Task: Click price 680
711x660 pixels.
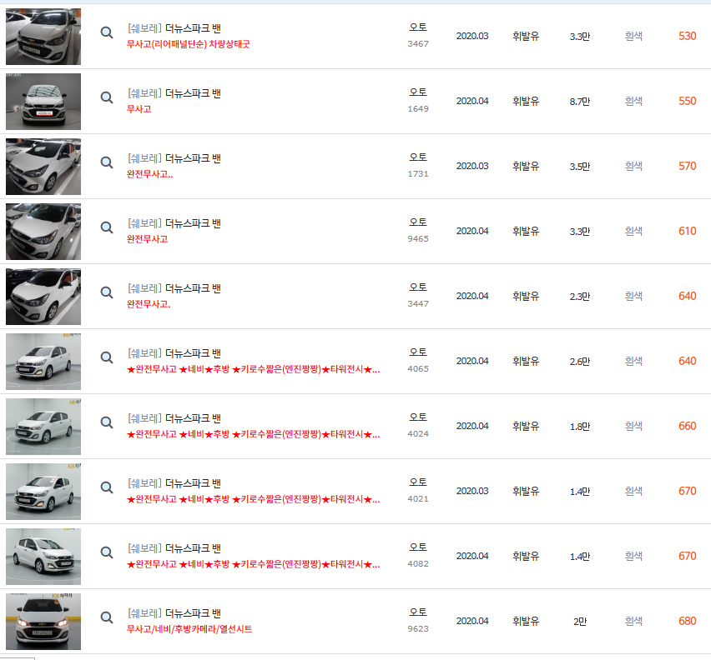Action: (x=688, y=621)
